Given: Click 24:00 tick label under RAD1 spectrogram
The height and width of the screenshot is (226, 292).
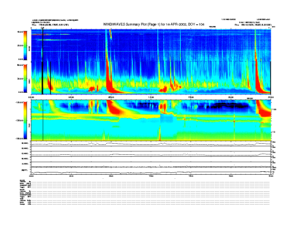Looking at the screenshot, I should pos(271,97).
